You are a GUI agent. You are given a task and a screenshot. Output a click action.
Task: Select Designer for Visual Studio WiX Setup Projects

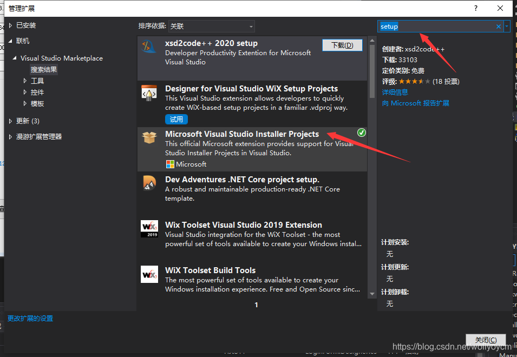[x=252, y=89]
